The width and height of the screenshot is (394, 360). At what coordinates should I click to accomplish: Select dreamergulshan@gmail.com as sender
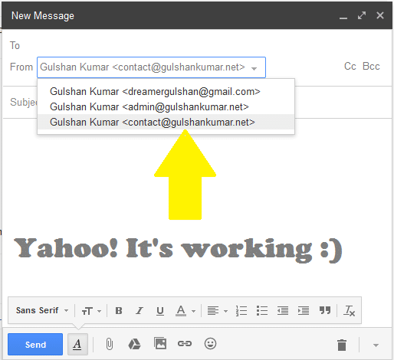pos(166,91)
